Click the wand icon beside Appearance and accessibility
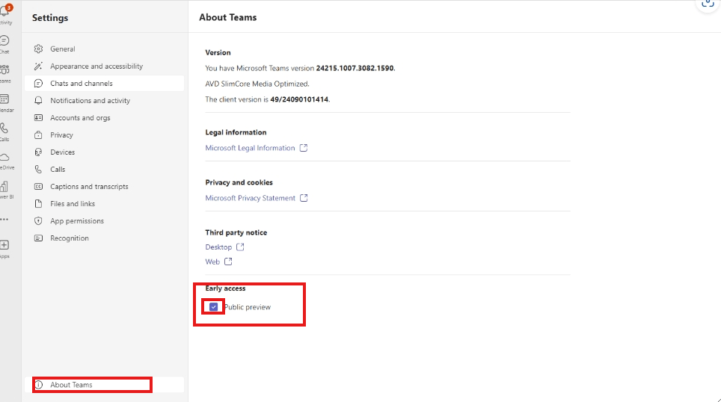721x402 pixels. tap(39, 67)
